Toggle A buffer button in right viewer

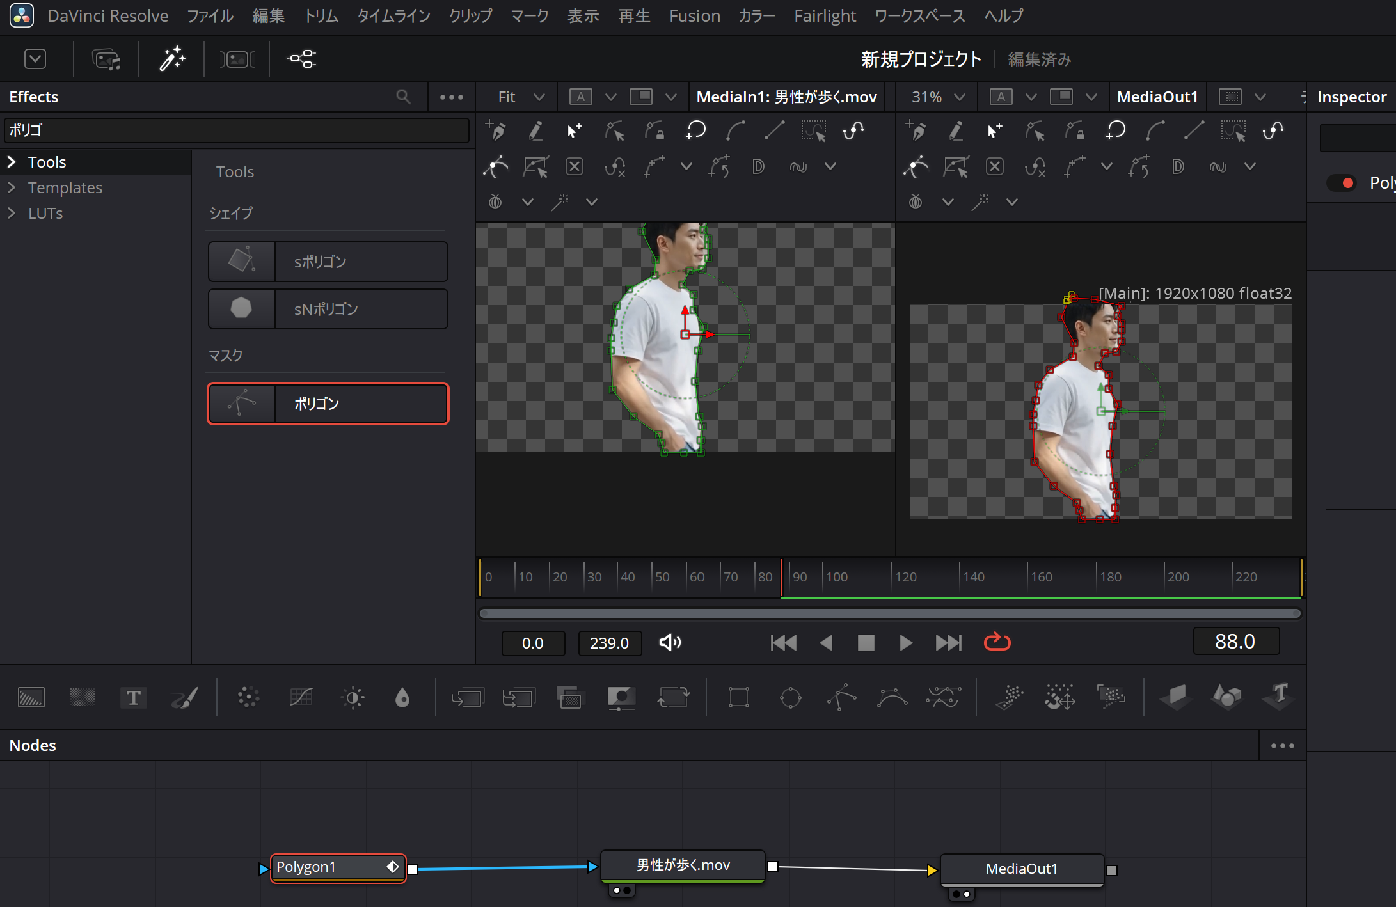pos(1001,97)
